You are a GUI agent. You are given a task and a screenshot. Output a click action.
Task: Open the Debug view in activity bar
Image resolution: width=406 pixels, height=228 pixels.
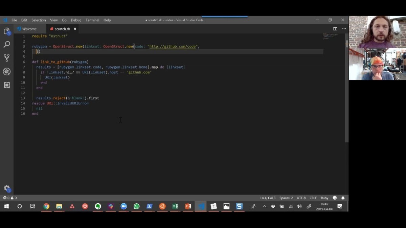click(x=7, y=72)
